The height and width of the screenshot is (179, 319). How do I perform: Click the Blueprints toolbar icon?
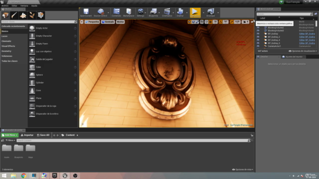(x=153, y=12)
